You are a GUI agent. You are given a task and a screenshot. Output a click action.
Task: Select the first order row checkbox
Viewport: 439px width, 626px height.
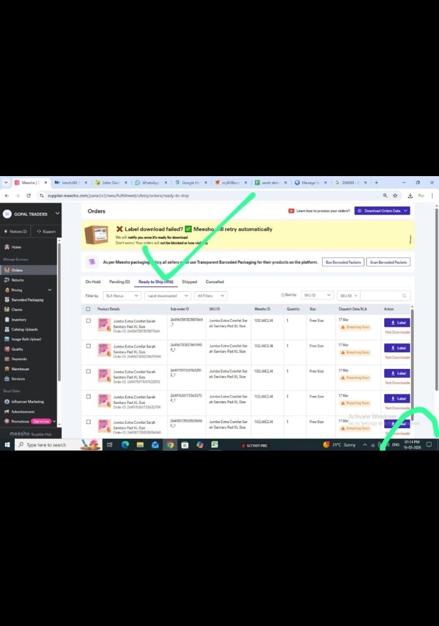(88, 321)
